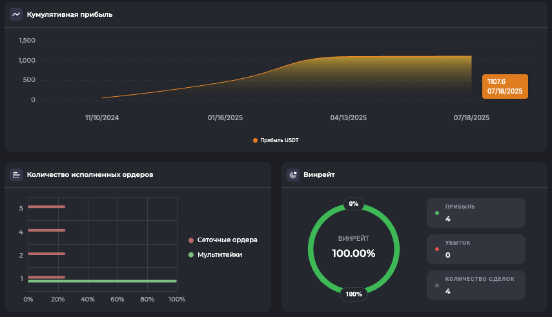
Task: Click the pie chart icon beside Винрейт
Action: [293, 174]
